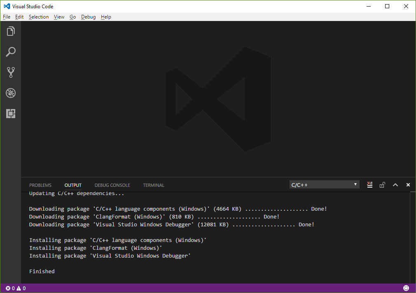Maximize the panel with chevron up
Viewport: 416px width, 293px height.
pos(395,185)
